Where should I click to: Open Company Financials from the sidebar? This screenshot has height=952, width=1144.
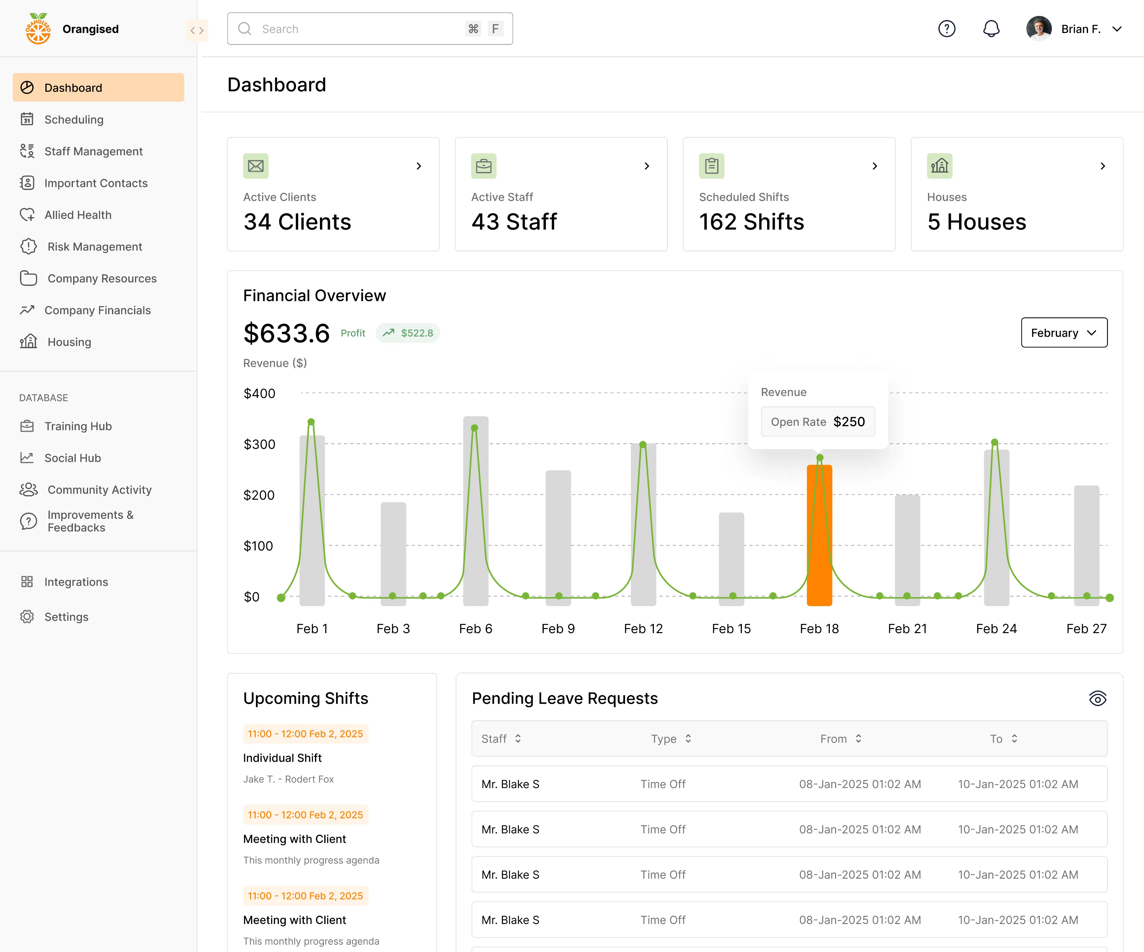97,310
